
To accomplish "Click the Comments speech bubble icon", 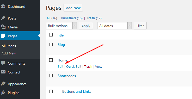I will 3,63.
